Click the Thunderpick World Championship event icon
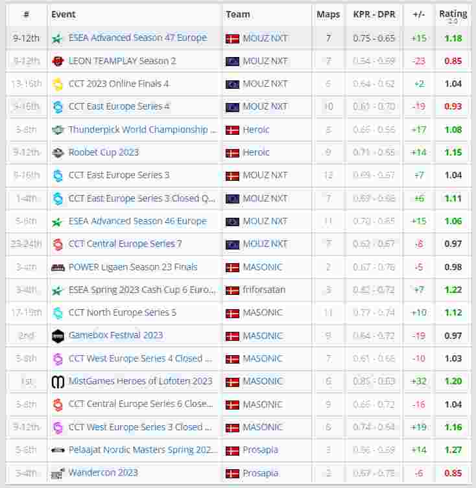 click(58, 130)
